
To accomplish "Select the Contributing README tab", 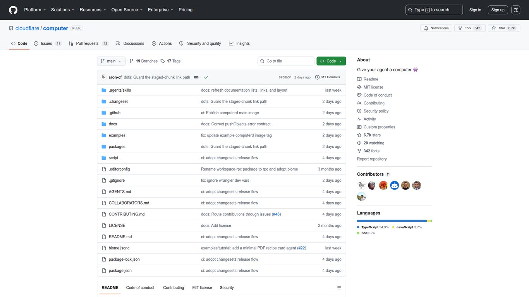I will tap(173, 288).
